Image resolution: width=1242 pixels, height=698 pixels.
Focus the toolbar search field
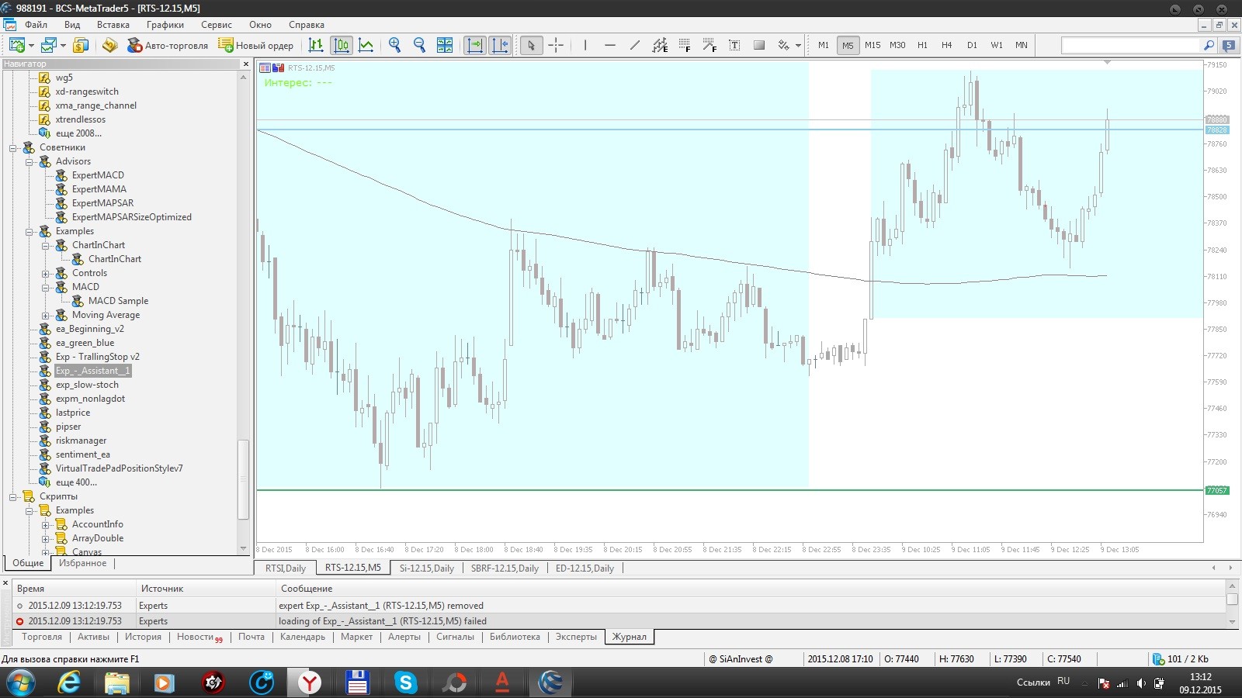(x=1131, y=45)
